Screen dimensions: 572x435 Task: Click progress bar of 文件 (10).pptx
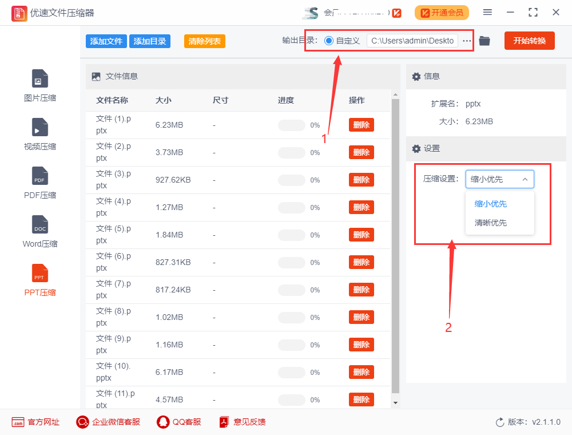[x=292, y=373]
